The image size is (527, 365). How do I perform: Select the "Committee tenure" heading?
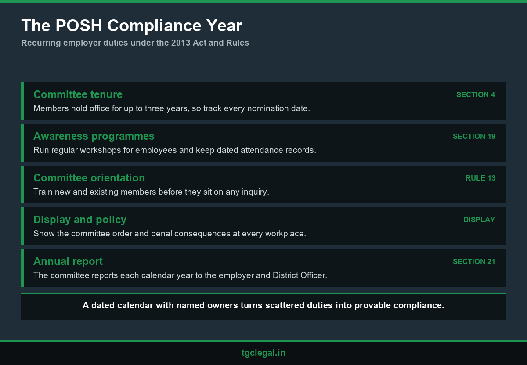click(x=78, y=94)
